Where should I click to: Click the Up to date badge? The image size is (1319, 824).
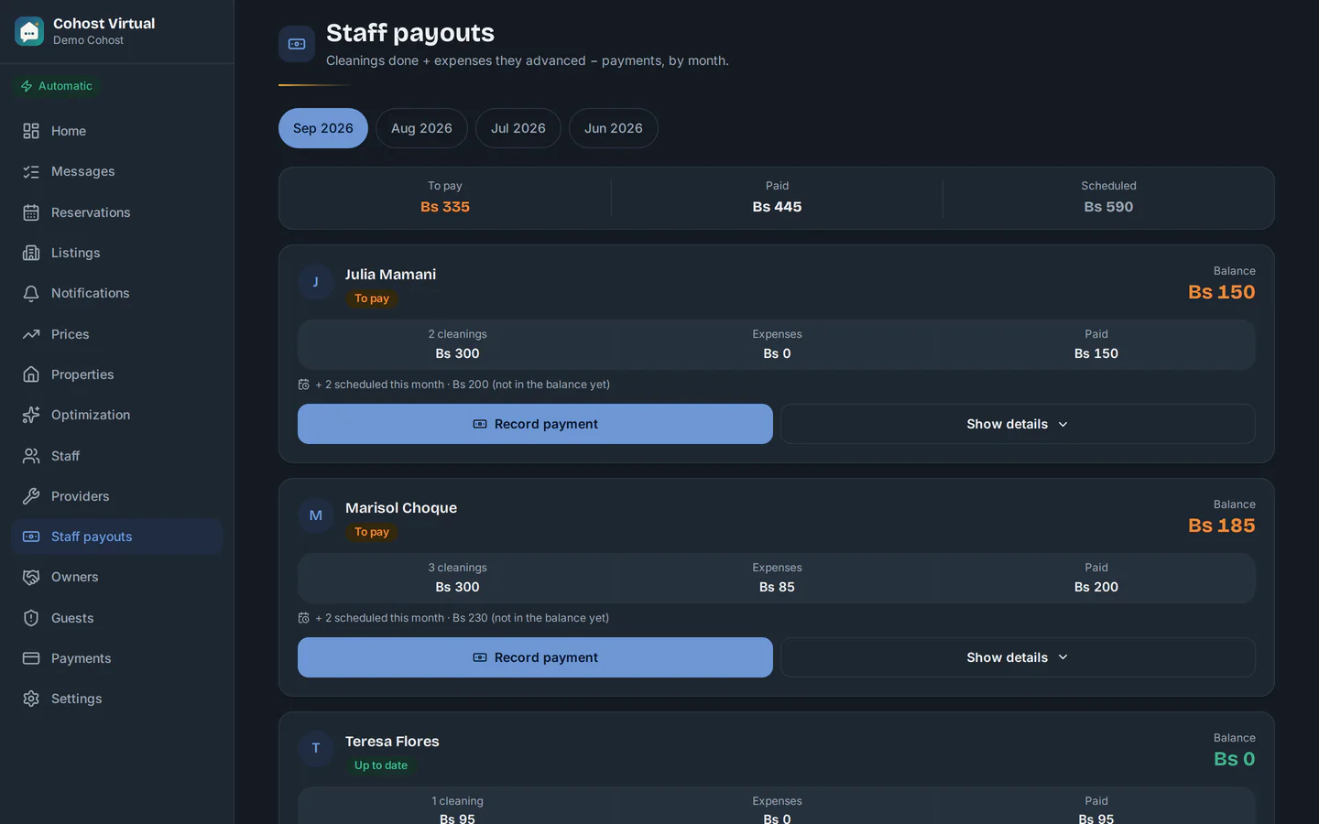381,765
